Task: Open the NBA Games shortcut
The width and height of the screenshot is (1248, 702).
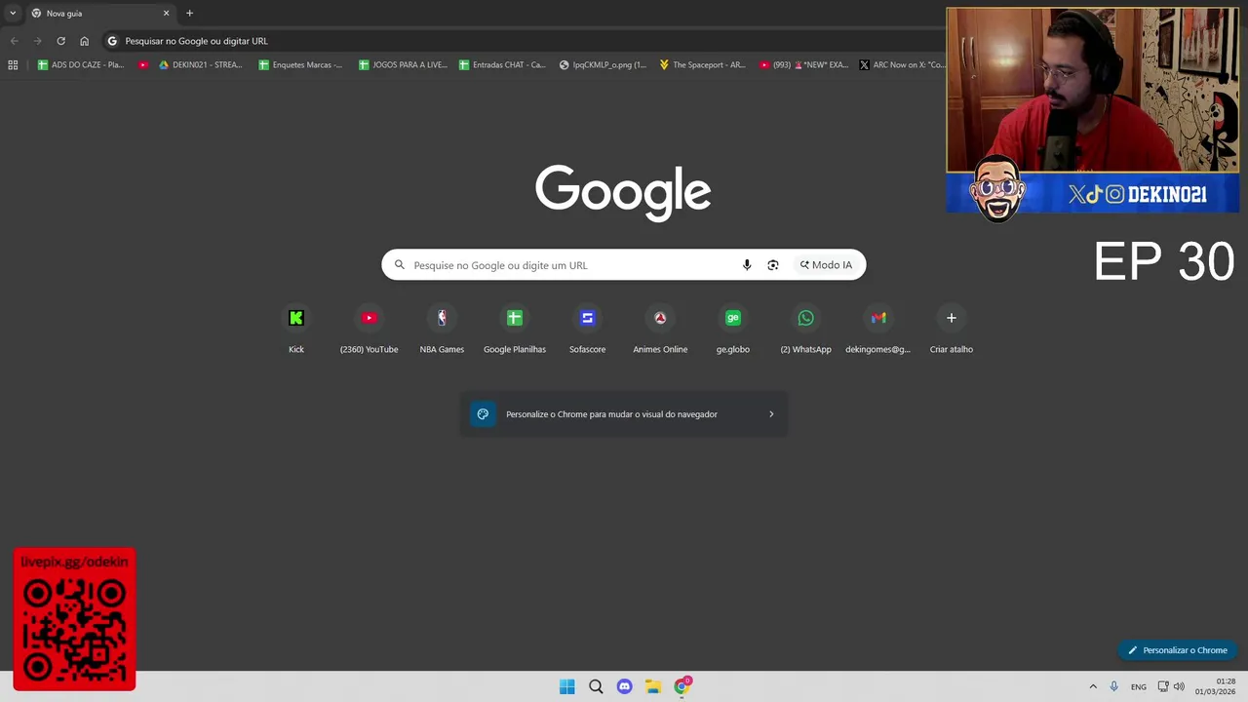Action: [x=442, y=330]
